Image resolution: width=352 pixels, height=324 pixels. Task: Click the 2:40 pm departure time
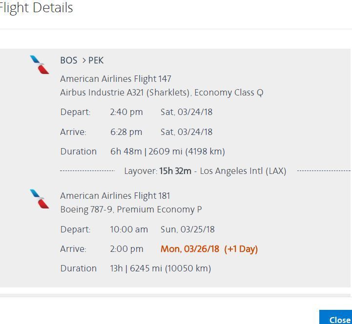tap(126, 112)
